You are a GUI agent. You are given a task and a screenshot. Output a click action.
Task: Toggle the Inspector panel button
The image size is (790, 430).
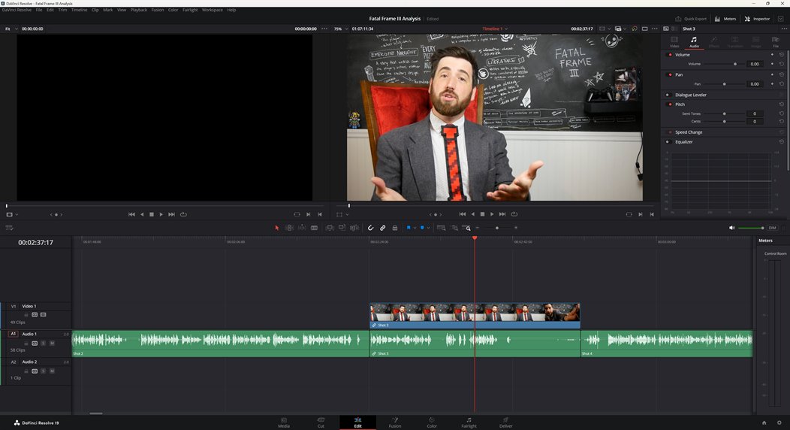(757, 19)
